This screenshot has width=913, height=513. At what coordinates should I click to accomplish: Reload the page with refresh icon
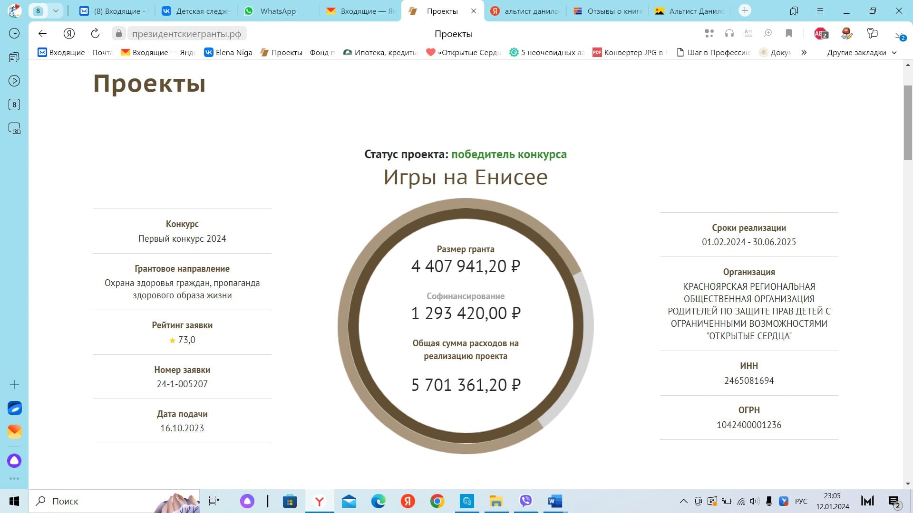[x=95, y=33]
